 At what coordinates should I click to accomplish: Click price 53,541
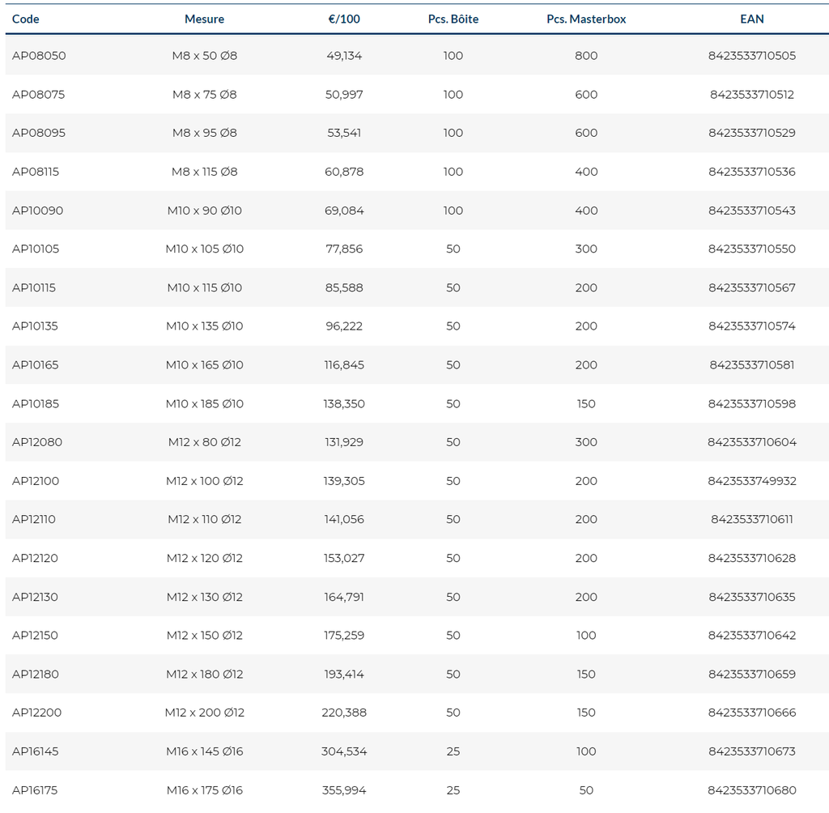[x=344, y=133]
